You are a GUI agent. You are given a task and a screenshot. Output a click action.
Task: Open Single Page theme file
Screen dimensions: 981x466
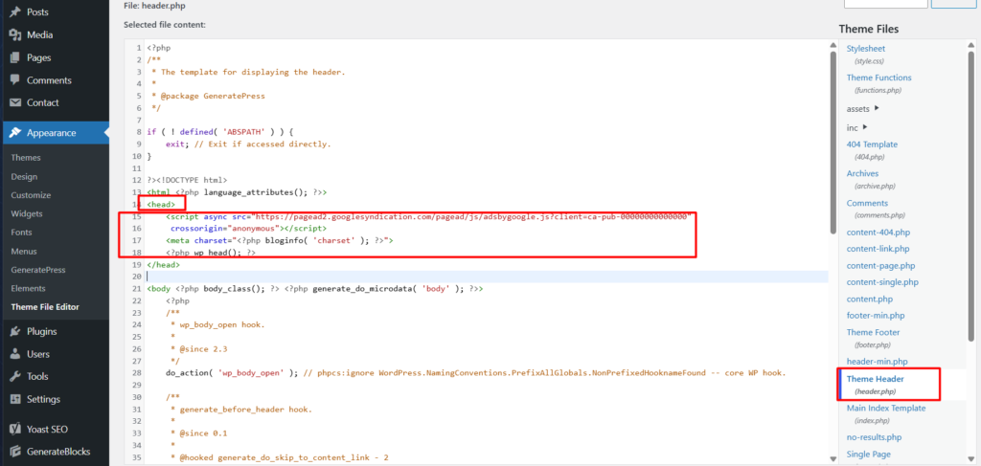868,455
